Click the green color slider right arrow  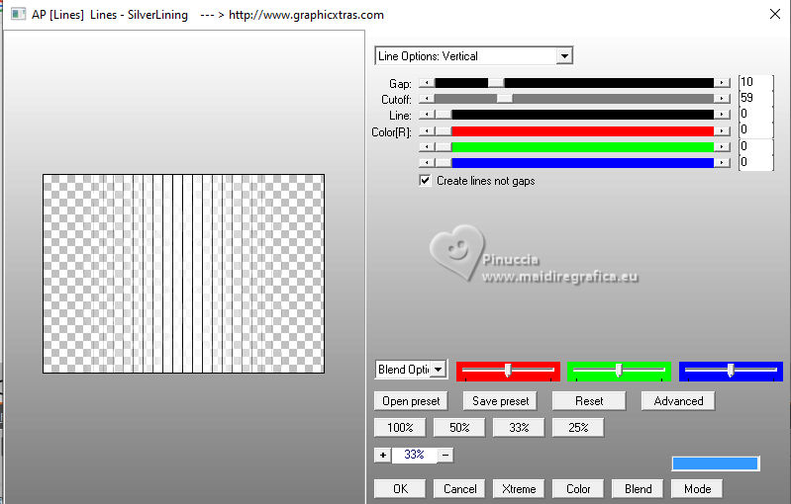723,147
